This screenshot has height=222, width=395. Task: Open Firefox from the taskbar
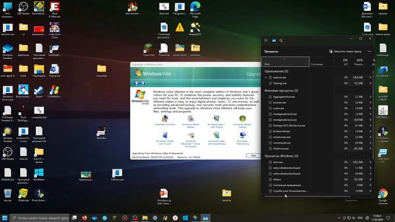coord(85,218)
